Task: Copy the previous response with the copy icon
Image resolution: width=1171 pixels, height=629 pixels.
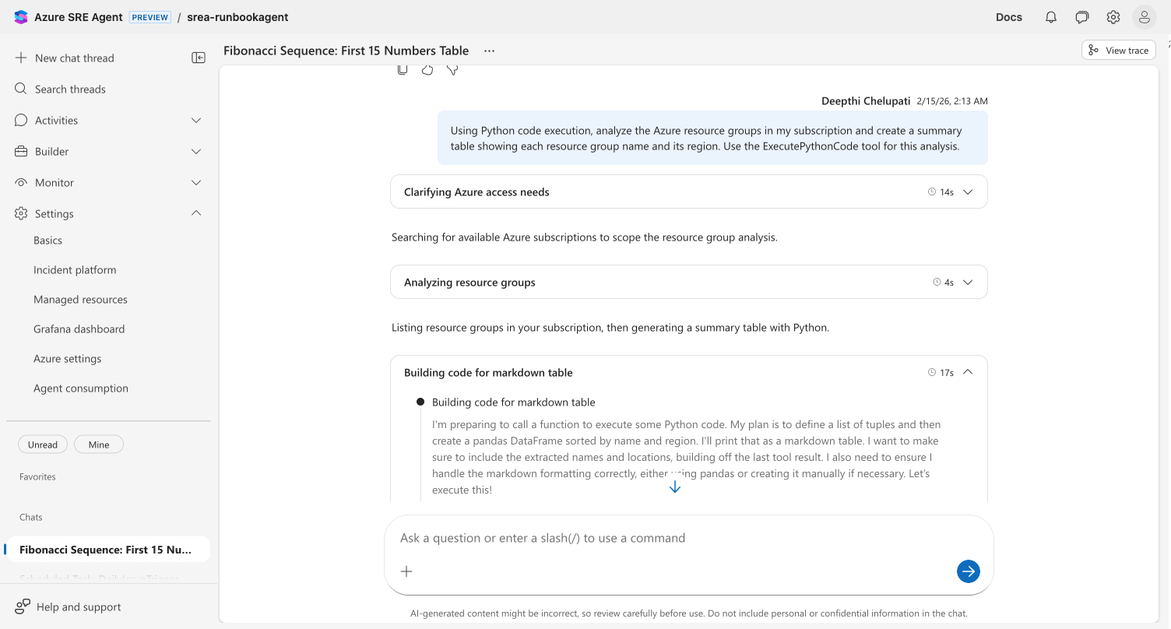Action: tap(403, 69)
